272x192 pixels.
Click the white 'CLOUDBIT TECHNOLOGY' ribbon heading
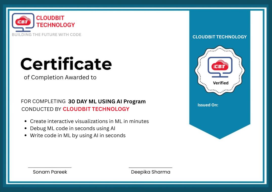tap(220, 37)
